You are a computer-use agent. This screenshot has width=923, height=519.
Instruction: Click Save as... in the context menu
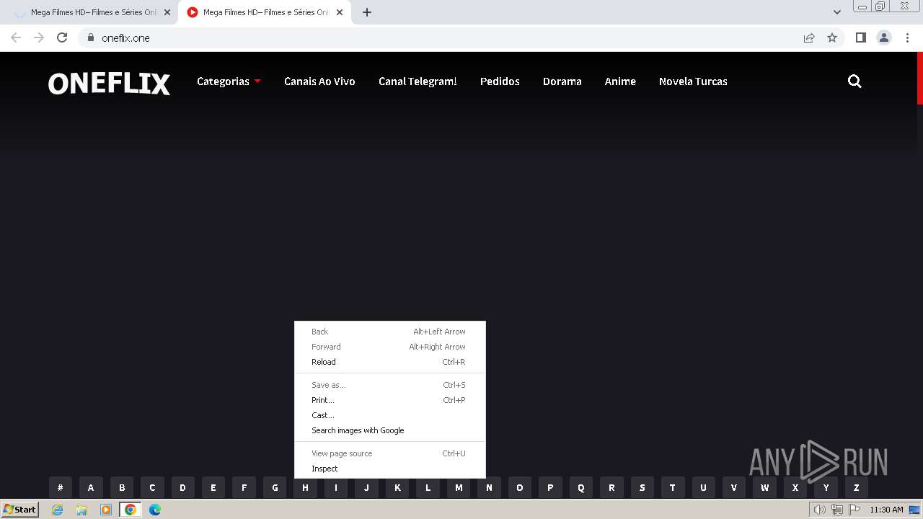pyautogui.click(x=390, y=385)
